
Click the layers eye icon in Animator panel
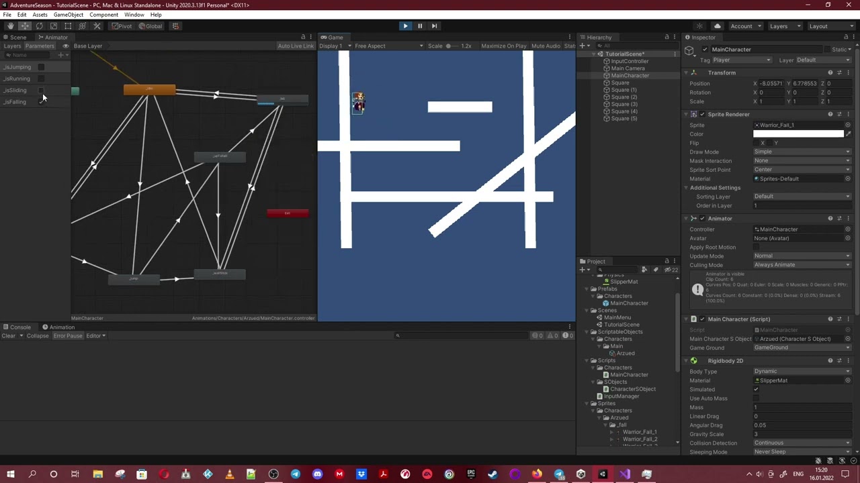pos(65,46)
